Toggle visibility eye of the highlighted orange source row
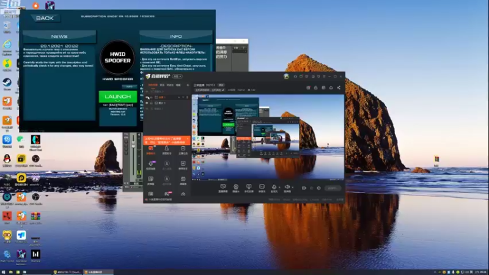Image resolution: width=489 pixels, height=275 pixels. (147, 98)
